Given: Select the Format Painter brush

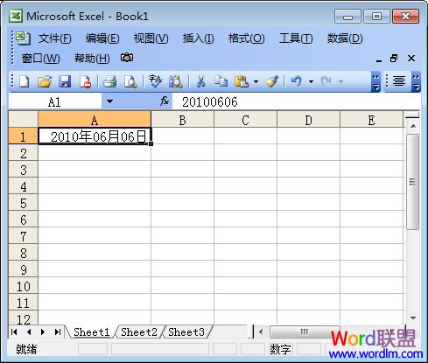Looking at the screenshot, I should tap(272, 81).
